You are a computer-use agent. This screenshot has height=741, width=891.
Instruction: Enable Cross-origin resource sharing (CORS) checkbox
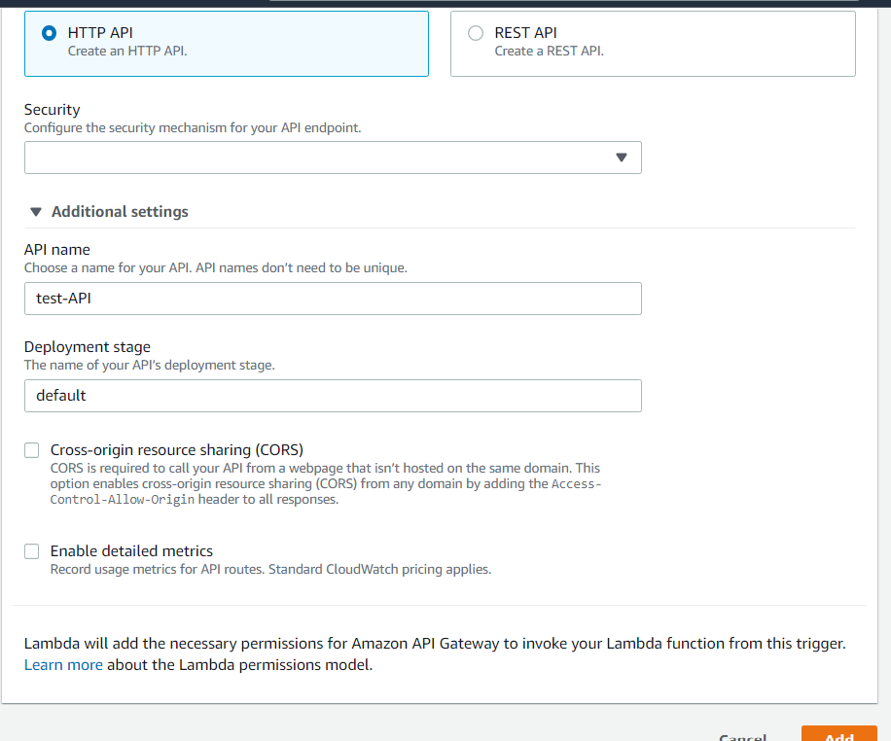(32, 450)
